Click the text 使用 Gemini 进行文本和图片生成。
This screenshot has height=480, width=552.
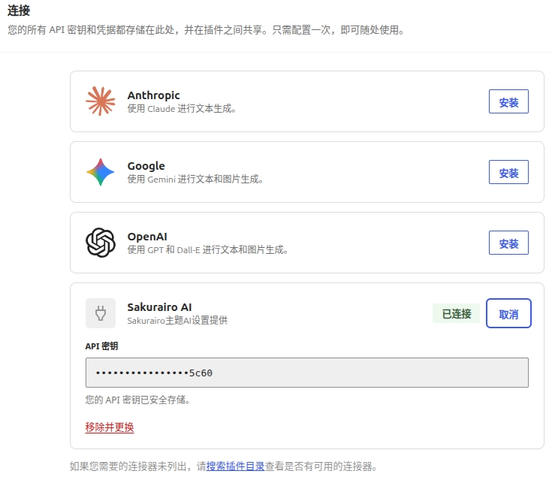tap(195, 179)
